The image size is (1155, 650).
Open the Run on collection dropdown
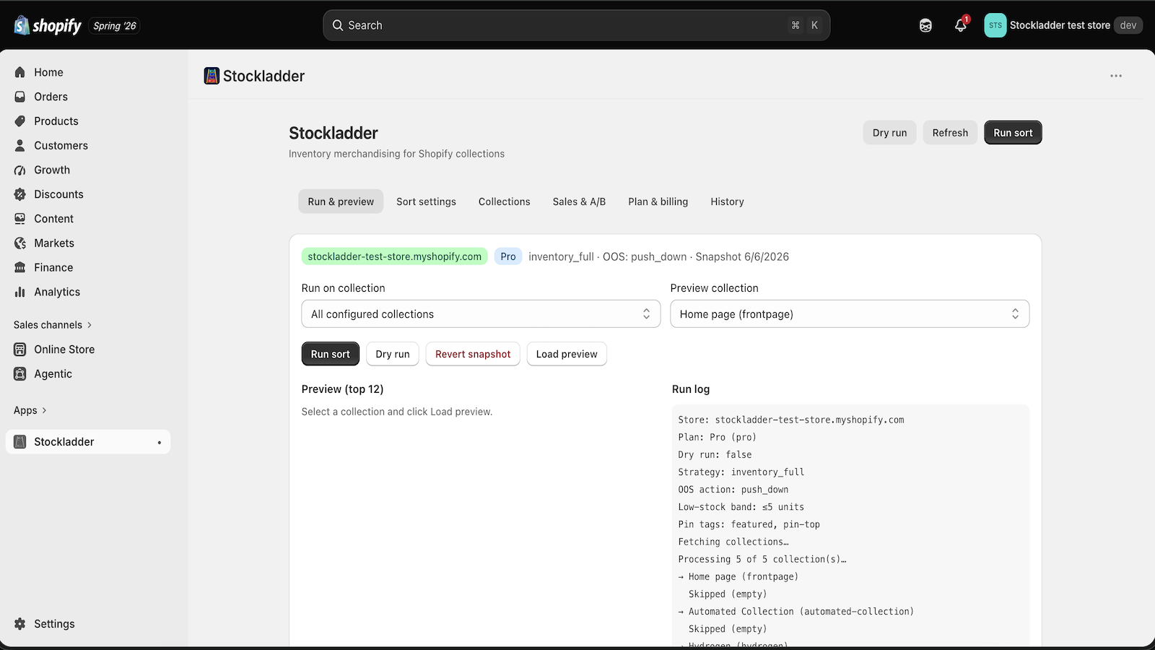click(481, 314)
